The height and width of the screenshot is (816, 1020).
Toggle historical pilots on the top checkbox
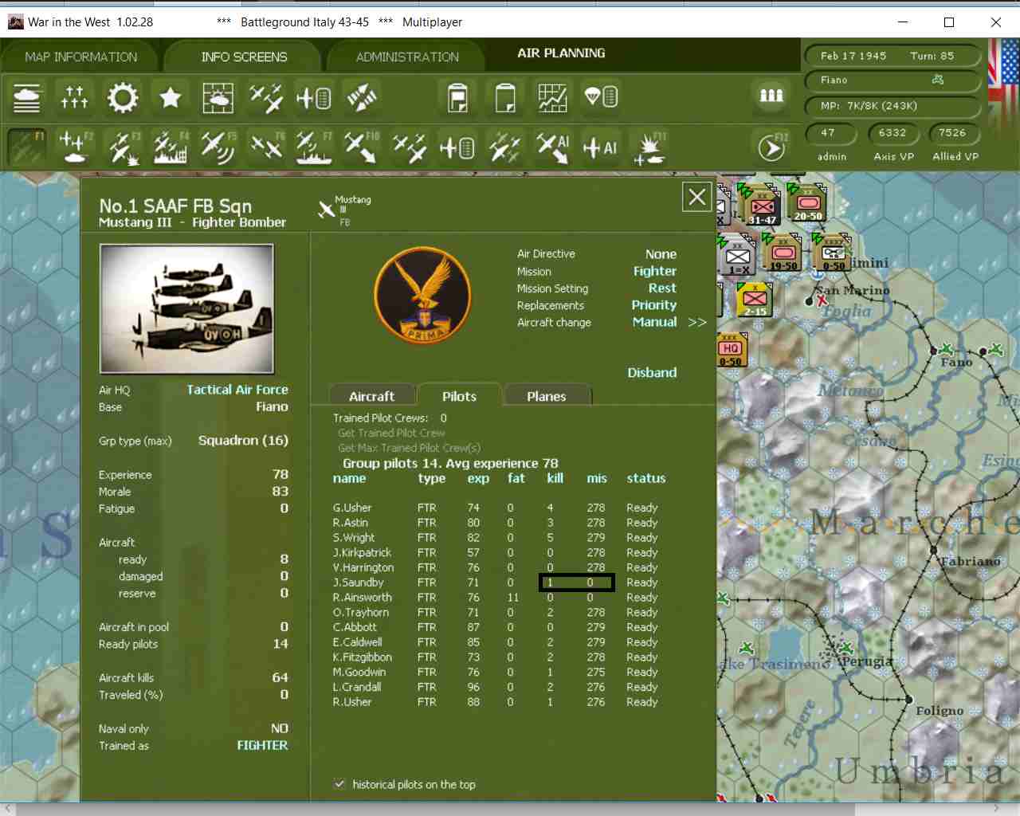pos(339,784)
